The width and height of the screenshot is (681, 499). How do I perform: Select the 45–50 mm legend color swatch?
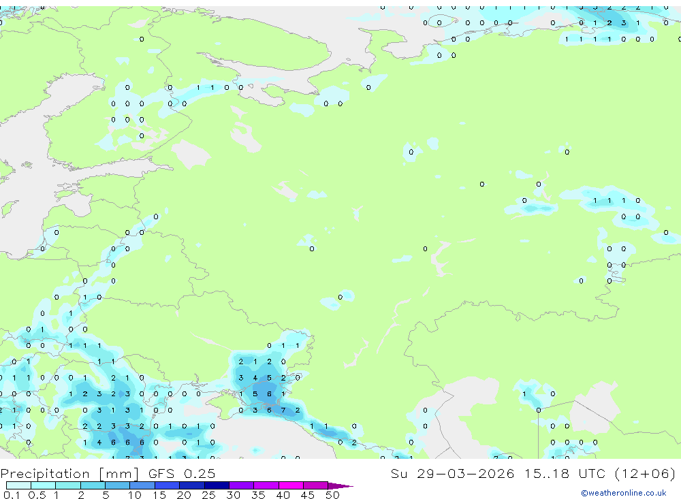pos(316,485)
